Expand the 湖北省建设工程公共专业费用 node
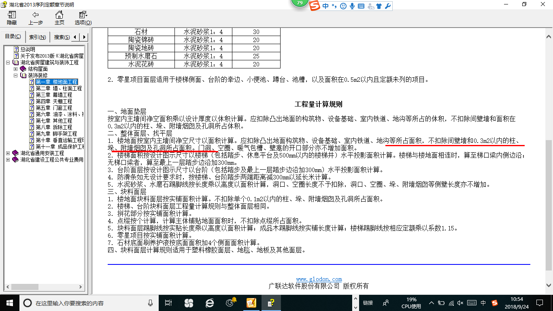The image size is (553, 311). point(9,160)
